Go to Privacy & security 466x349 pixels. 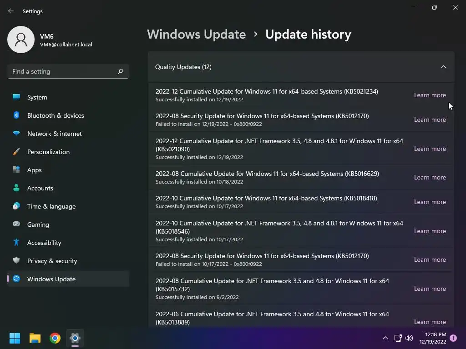(68, 261)
